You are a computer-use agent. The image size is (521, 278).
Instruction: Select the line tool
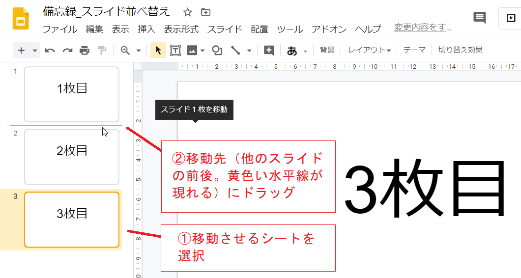click(235, 51)
